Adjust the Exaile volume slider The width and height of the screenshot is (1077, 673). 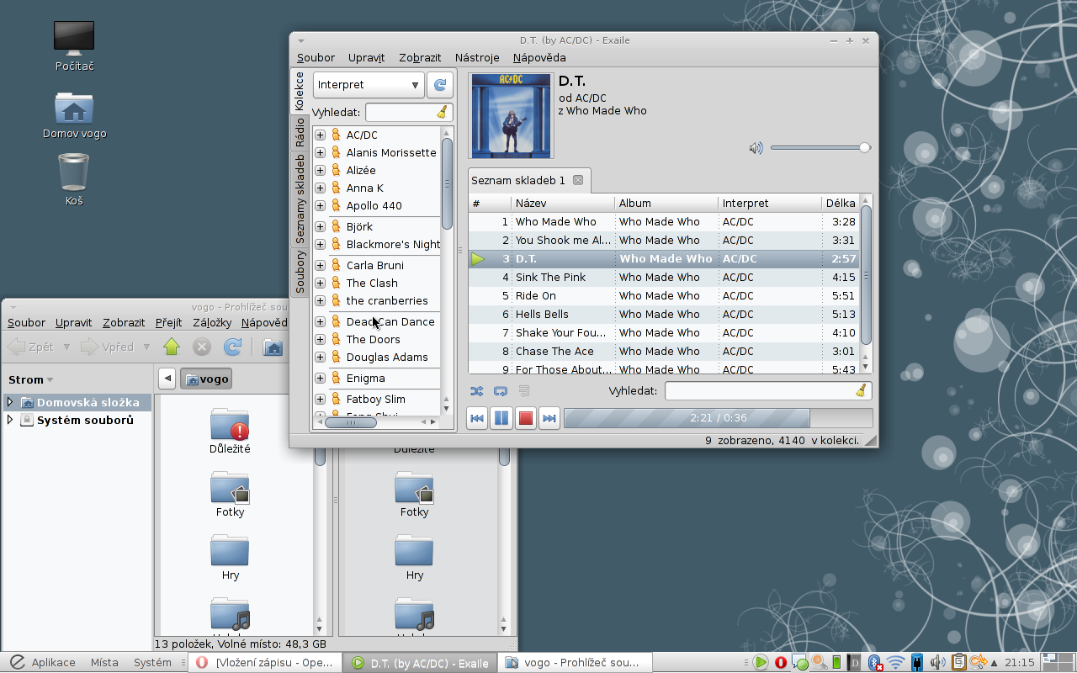click(x=820, y=148)
